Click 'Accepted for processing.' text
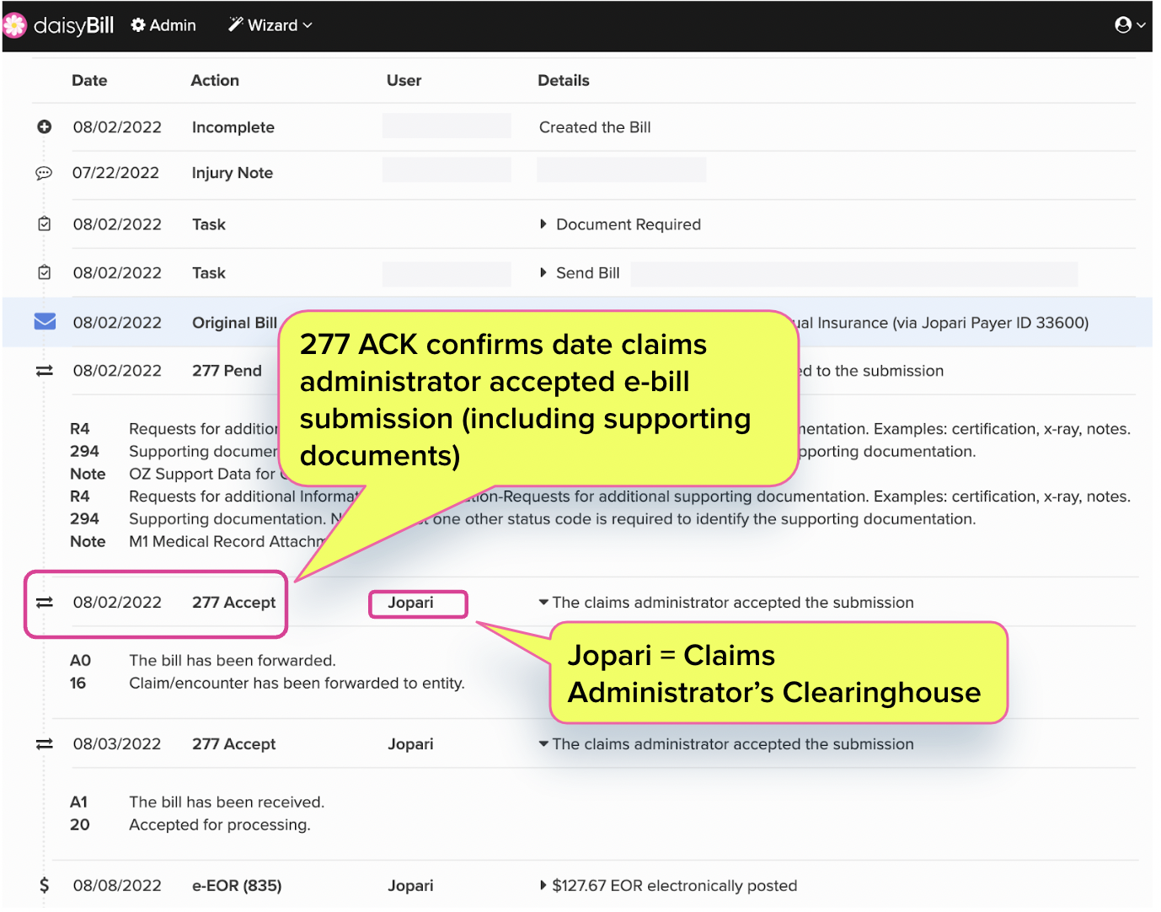The image size is (1161, 912). click(x=220, y=825)
